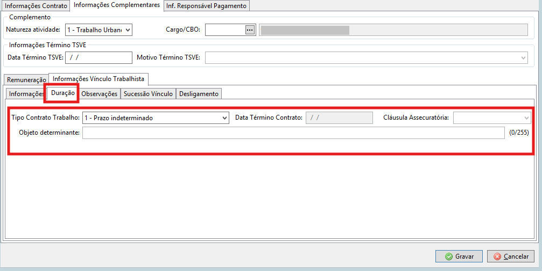Open Tipo Contrato Trabalho dropdown
This screenshot has height=271, width=542.
click(156, 118)
